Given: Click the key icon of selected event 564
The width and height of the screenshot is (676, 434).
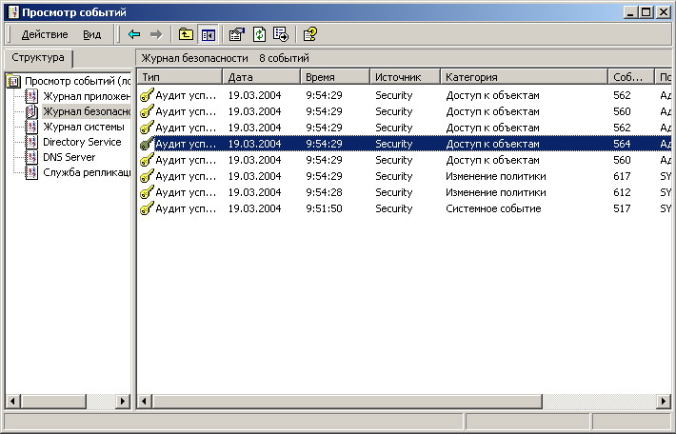Looking at the screenshot, I should pyautogui.click(x=147, y=144).
